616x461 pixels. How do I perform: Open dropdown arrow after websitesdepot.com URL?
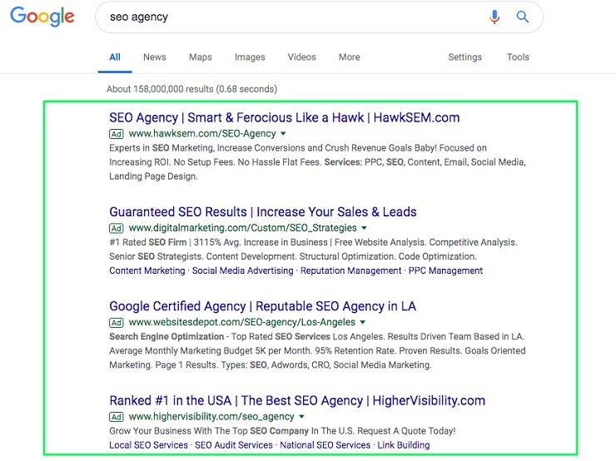pyautogui.click(x=363, y=322)
